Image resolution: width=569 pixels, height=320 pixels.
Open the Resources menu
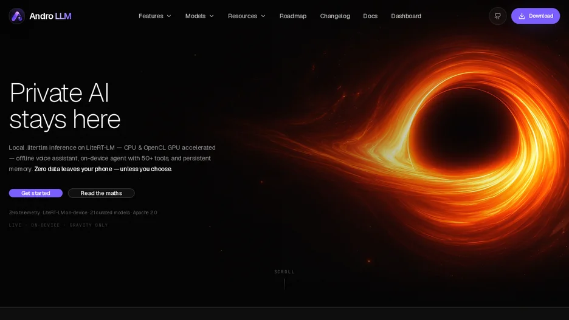pyautogui.click(x=247, y=16)
